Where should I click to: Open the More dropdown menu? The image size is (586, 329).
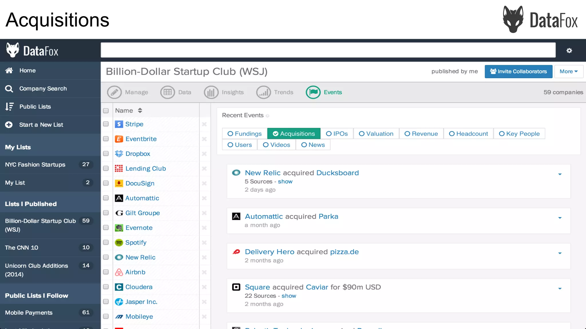click(x=569, y=71)
